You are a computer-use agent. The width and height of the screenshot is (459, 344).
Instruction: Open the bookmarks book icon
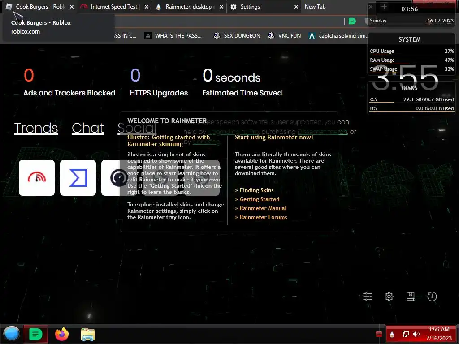pos(411,297)
